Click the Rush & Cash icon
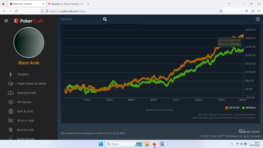 pyautogui.click(x=11, y=130)
